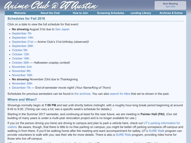Open the October 12th schedule
This screenshot has height=143, width=191.
[21, 54]
